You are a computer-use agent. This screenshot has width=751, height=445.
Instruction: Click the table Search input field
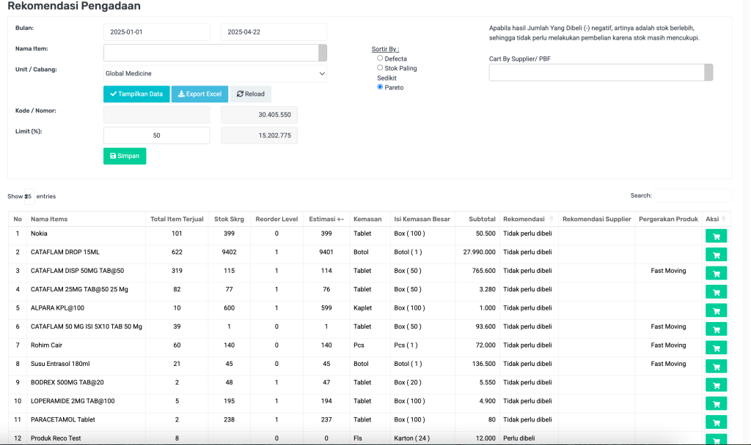click(692, 195)
